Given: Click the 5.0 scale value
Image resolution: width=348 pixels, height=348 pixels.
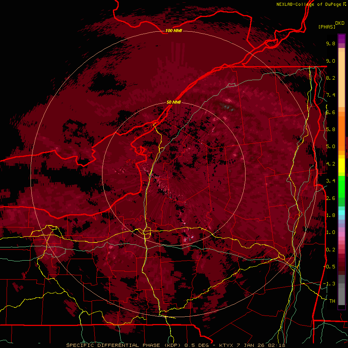Looking at the screenshot, I should point(331,147).
